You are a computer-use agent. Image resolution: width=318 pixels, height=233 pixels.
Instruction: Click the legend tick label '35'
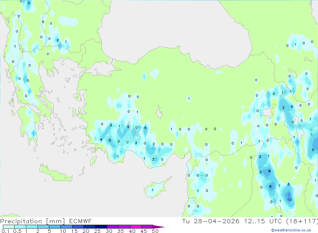[121, 231]
